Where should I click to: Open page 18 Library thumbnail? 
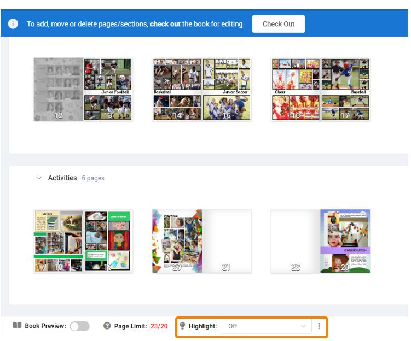[x=59, y=241]
